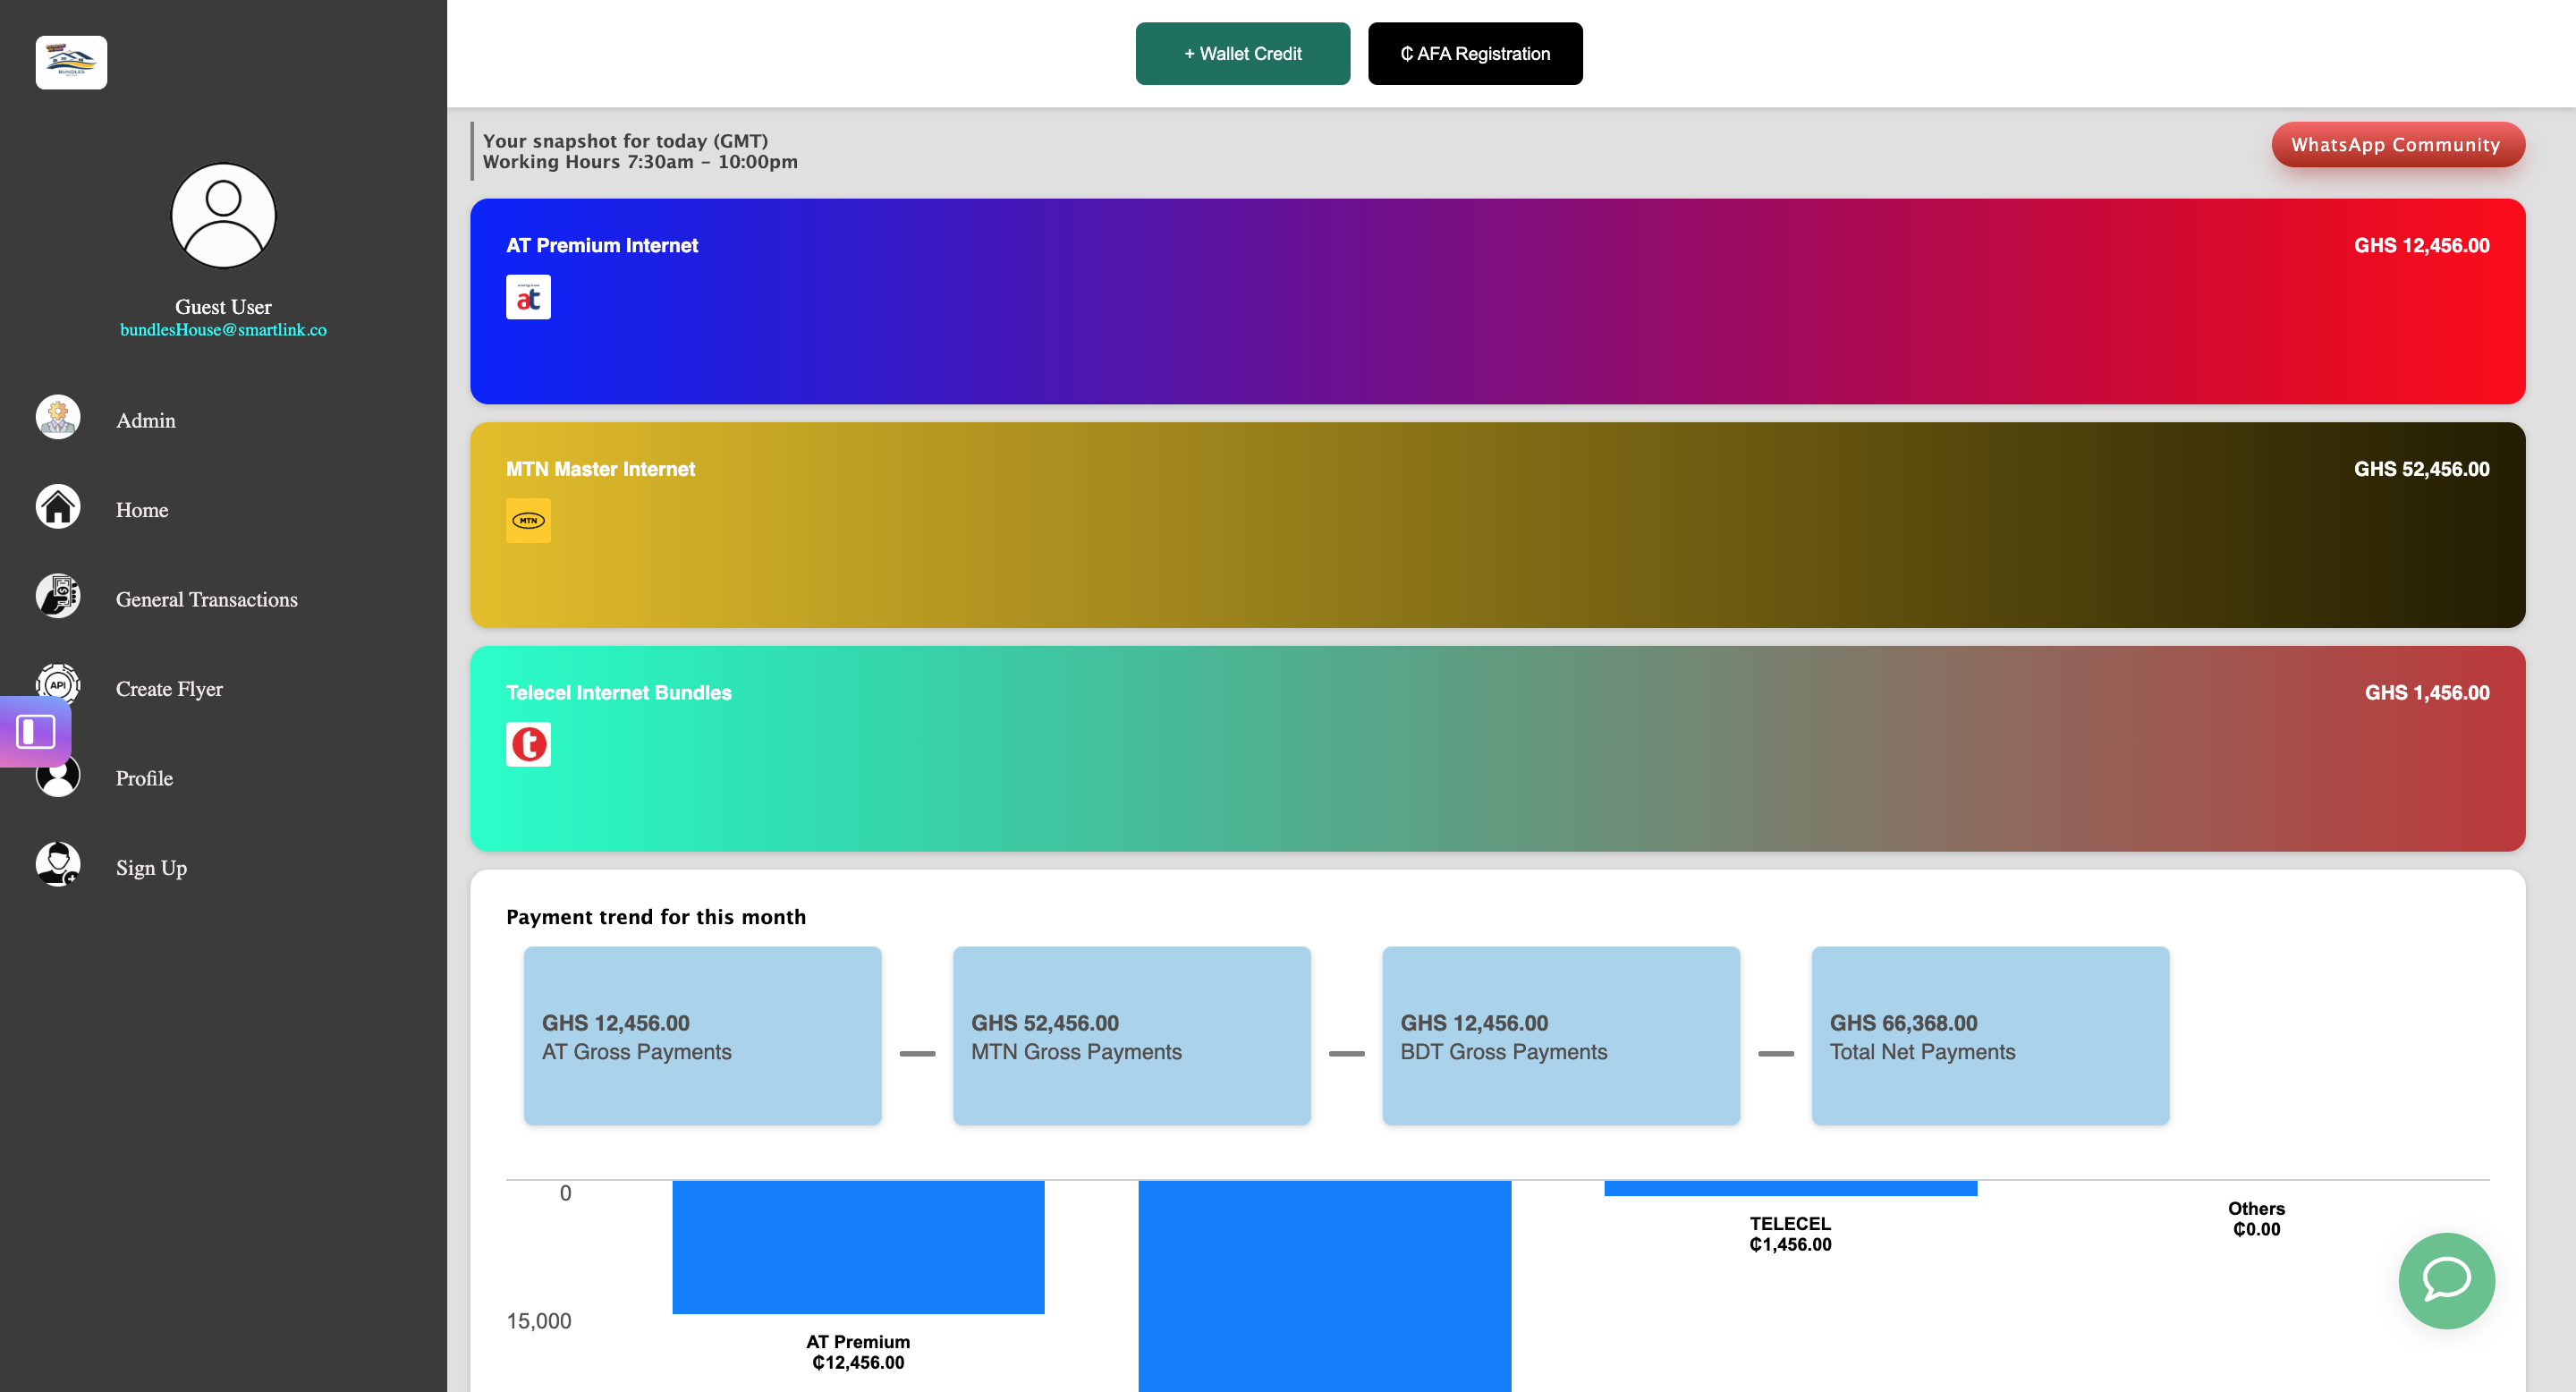Click the GHS 52,456.00 amount on MTN card
The image size is (2576, 1392).
point(2421,470)
